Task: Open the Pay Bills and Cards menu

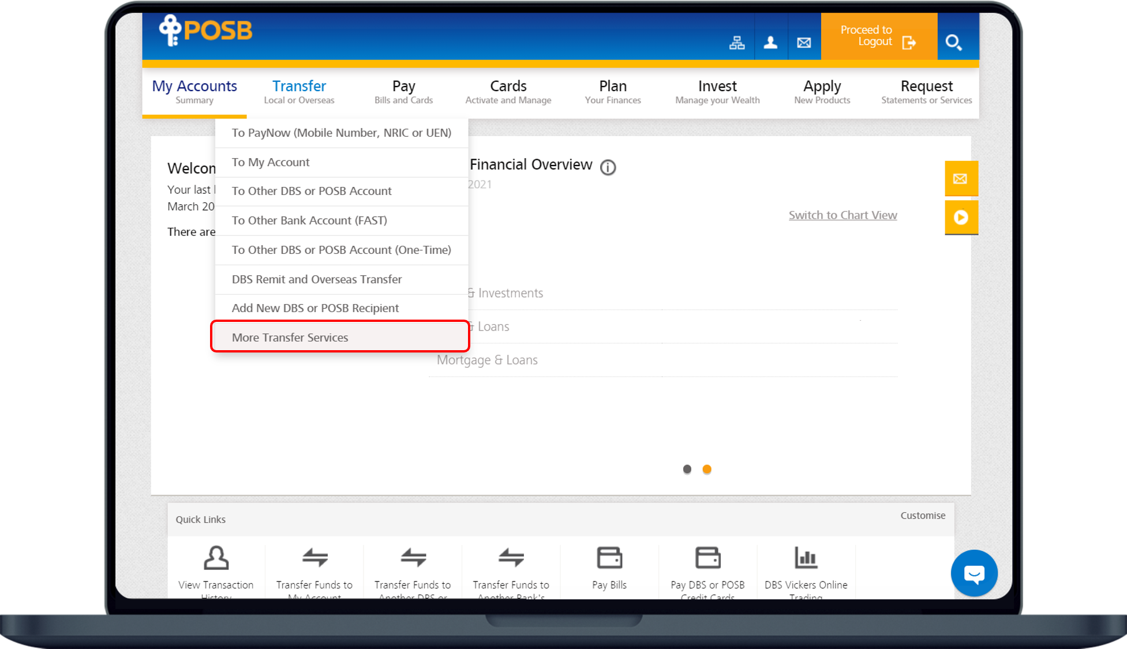Action: (403, 92)
